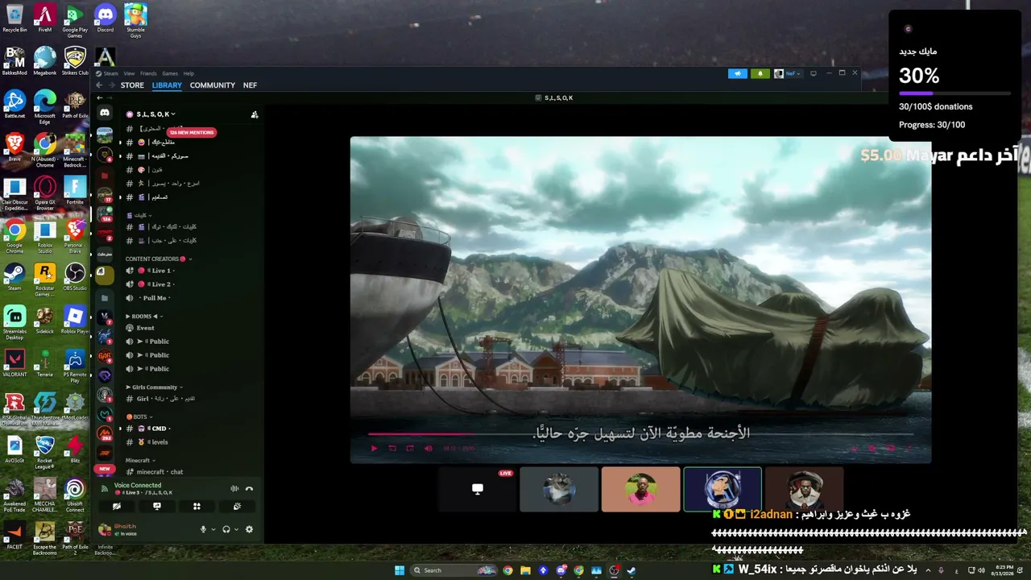This screenshot has width=1031, height=580.
Task: Select the cat avatar participant tile
Action: coord(559,489)
